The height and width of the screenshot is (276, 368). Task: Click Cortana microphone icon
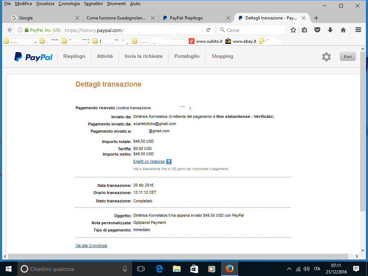(125, 269)
